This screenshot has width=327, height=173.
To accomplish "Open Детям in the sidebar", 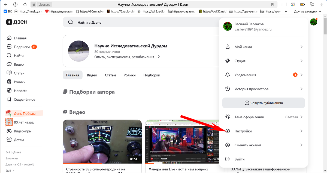I will pos(15,140).
